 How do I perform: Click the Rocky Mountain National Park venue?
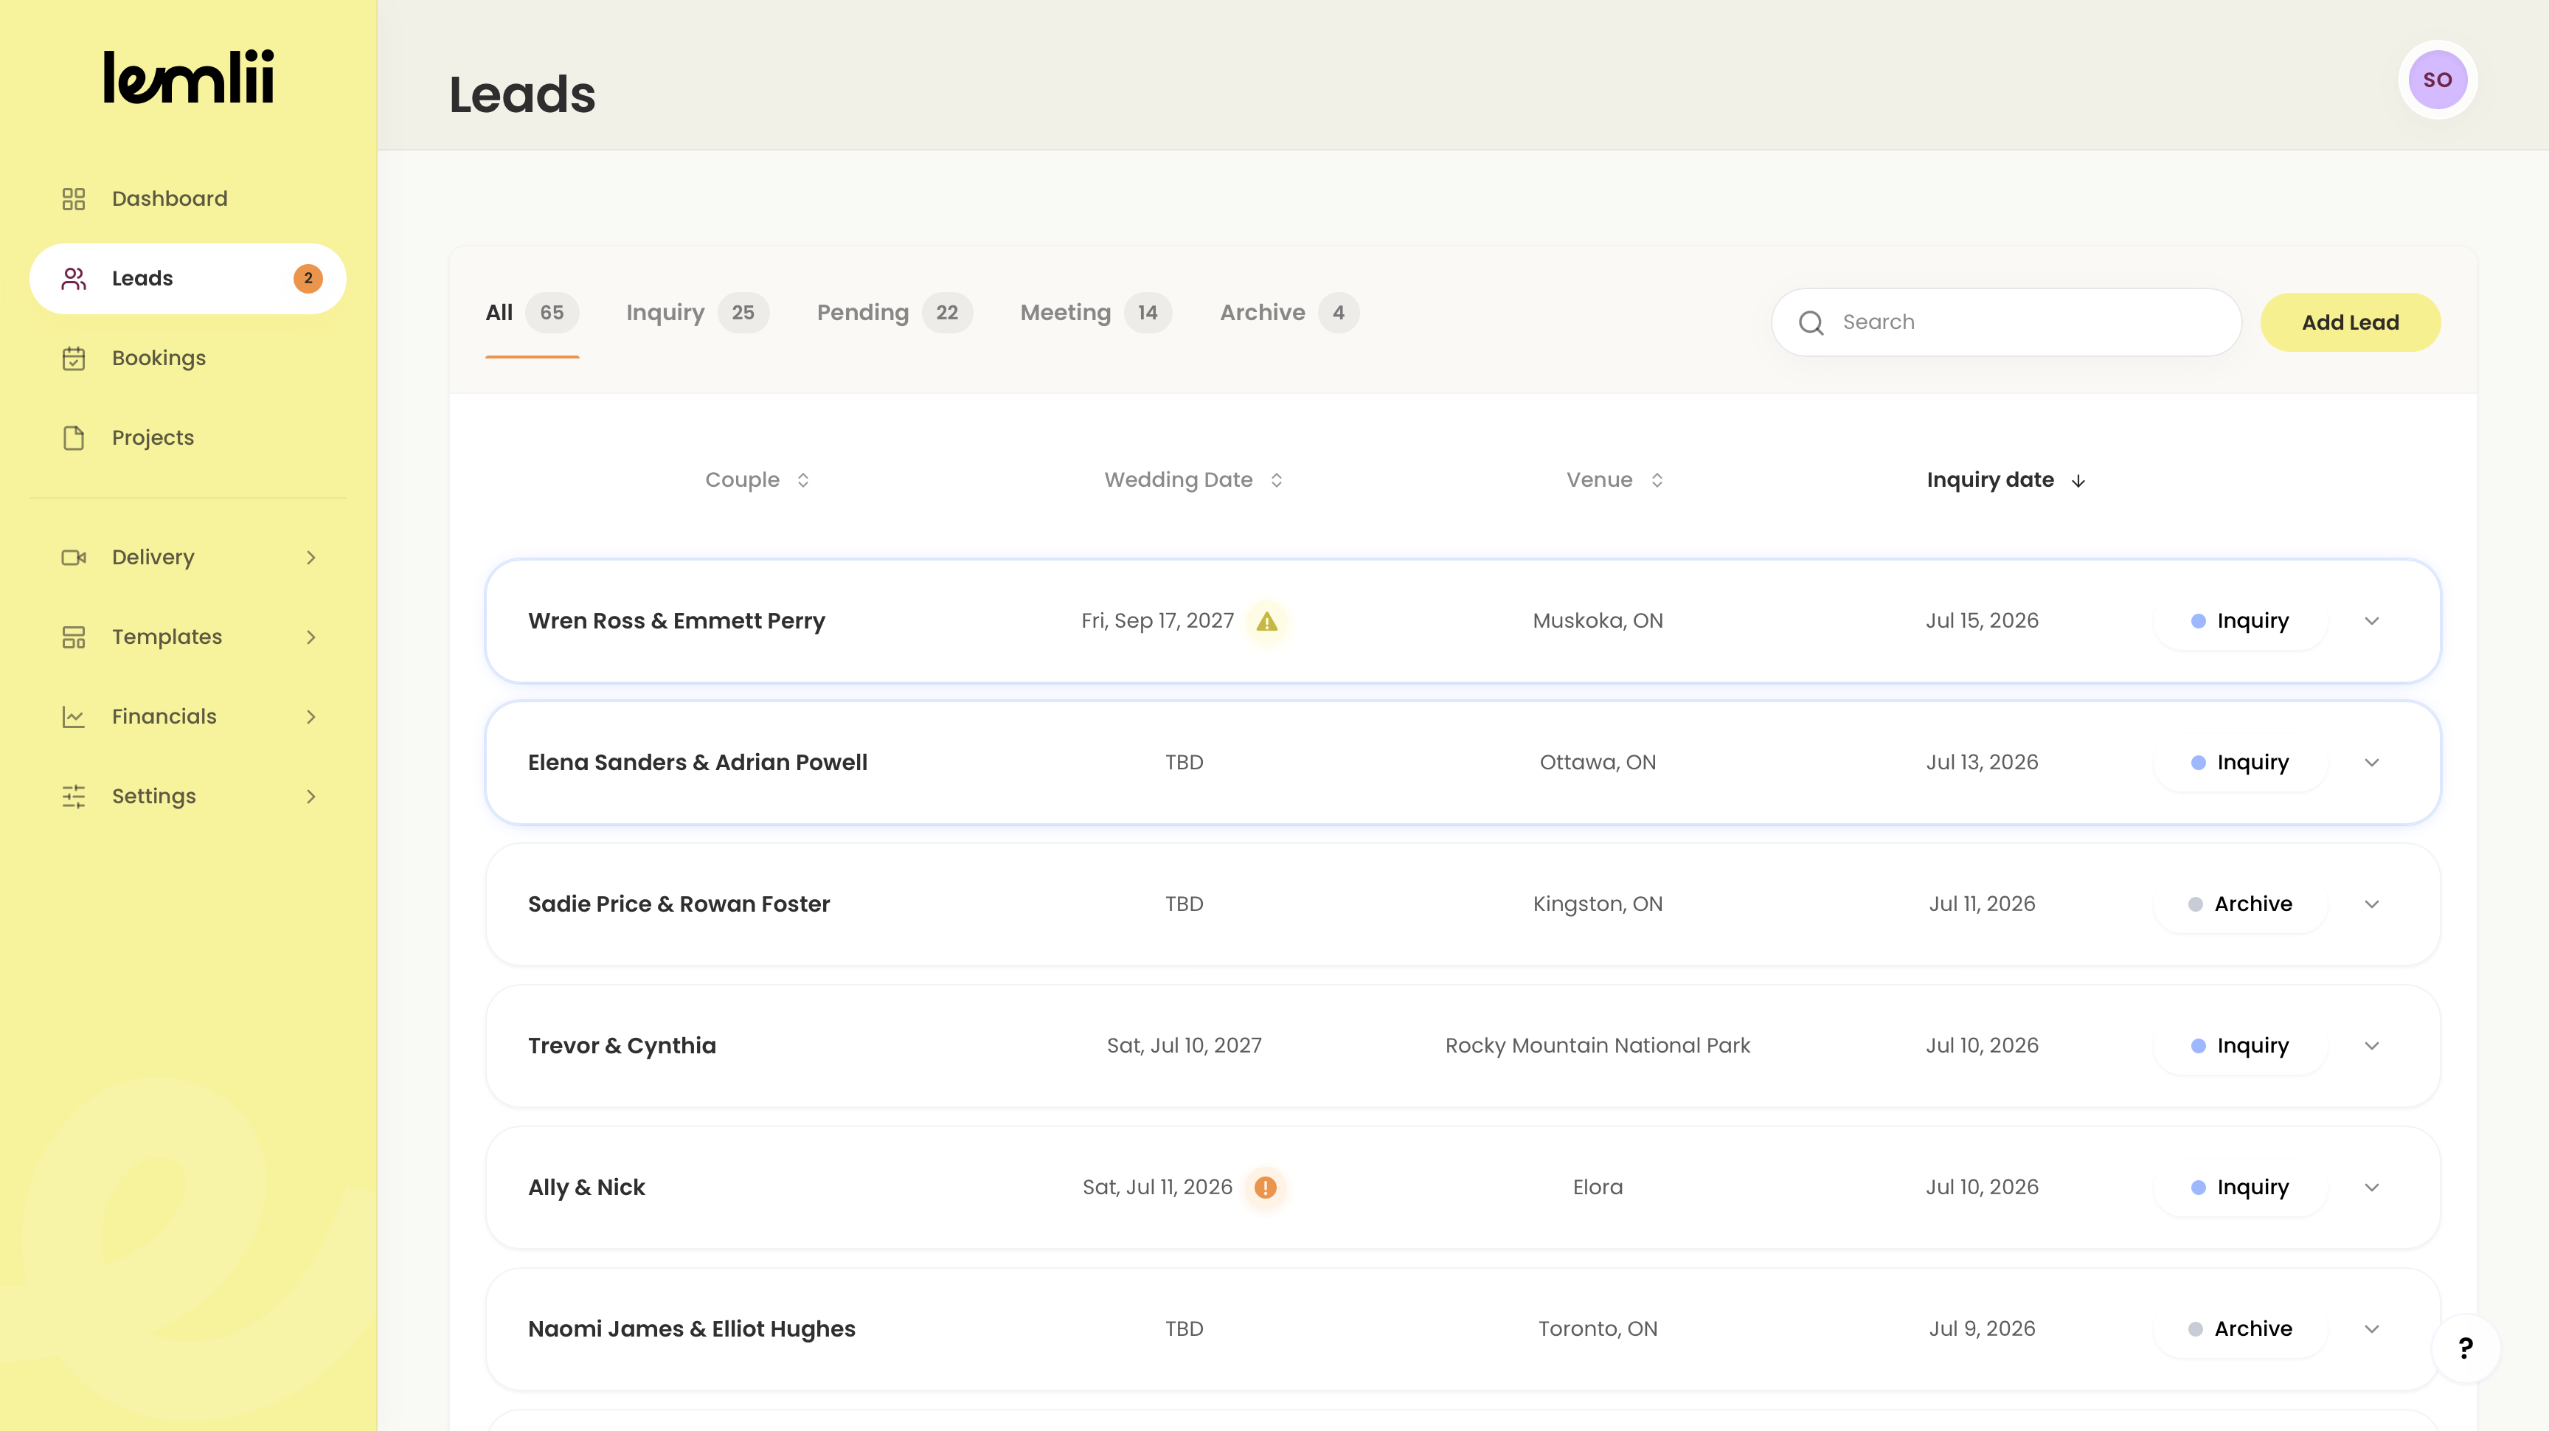[x=1597, y=1046]
